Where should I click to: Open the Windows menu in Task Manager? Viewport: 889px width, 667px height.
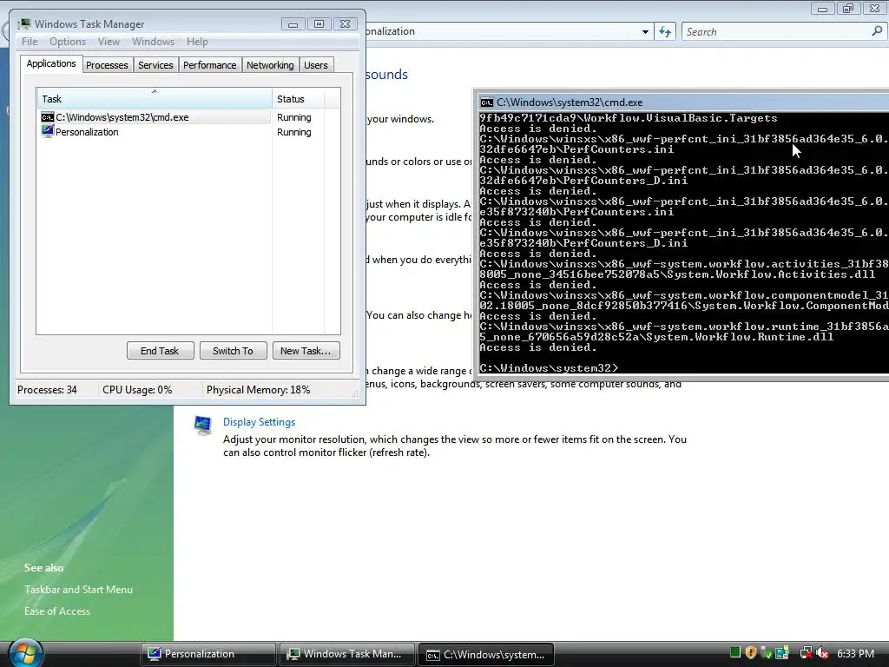153,42
